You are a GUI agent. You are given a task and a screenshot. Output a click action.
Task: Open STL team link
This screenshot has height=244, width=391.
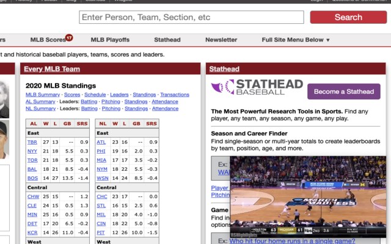pyautogui.click(x=101, y=206)
